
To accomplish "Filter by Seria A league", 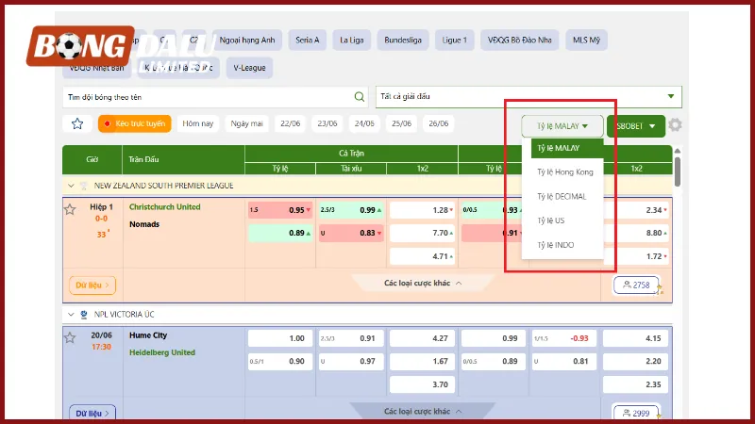I will (308, 40).
